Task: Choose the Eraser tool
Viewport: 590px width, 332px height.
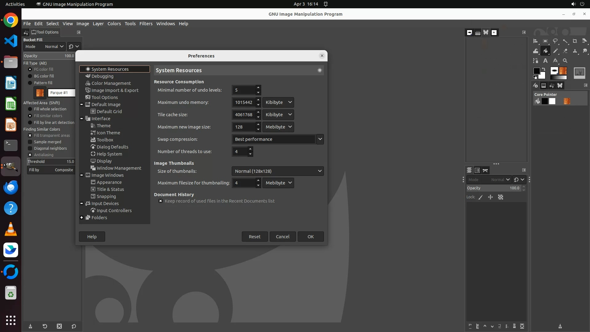Action: [565, 51]
